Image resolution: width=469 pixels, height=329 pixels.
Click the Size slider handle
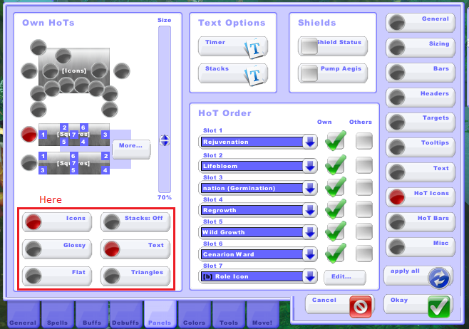pyautogui.click(x=165, y=140)
